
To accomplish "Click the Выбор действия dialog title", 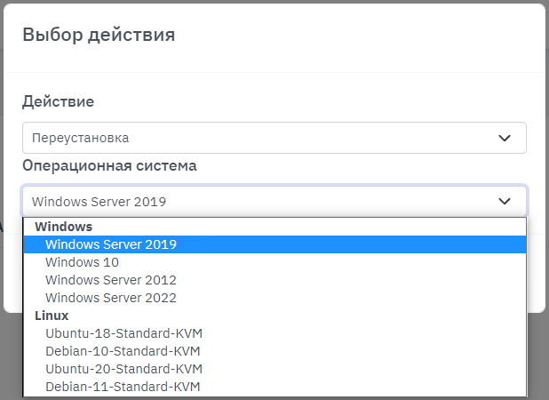I will pos(99,35).
